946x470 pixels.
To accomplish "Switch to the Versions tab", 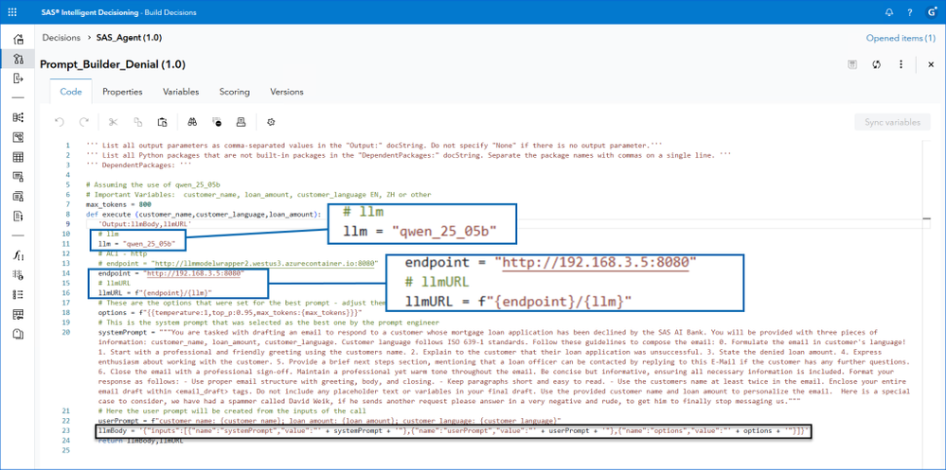I will pyautogui.click(x=287, y=92).
